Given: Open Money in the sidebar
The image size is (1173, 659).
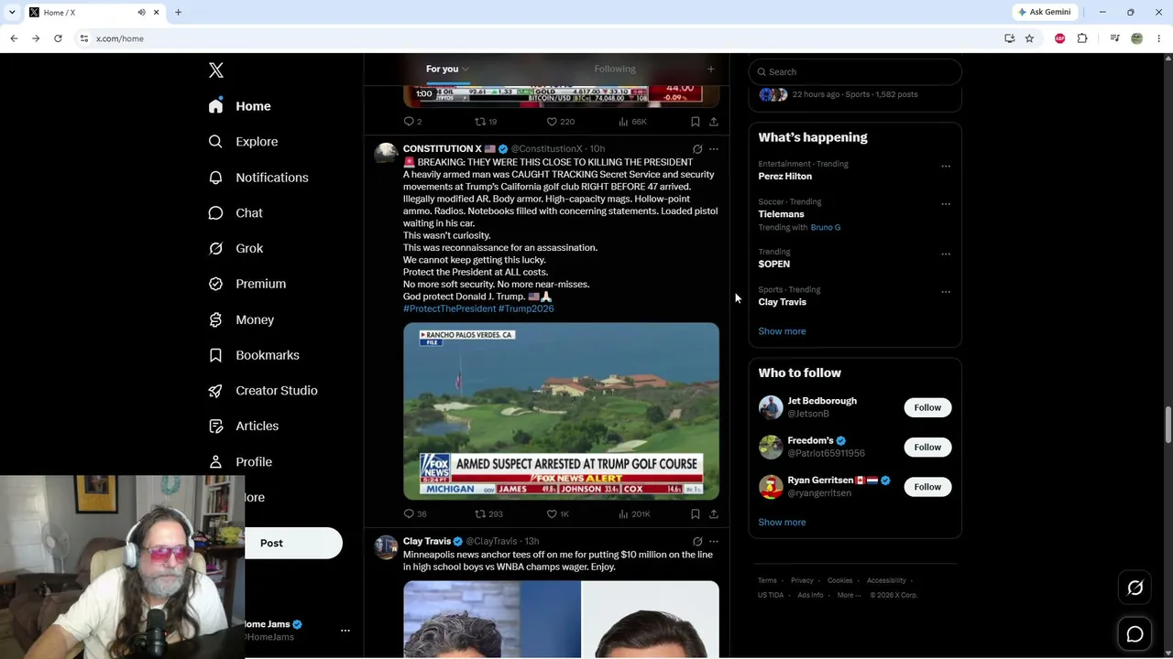Looking at the screenshot, I should (x=241, y=319).
